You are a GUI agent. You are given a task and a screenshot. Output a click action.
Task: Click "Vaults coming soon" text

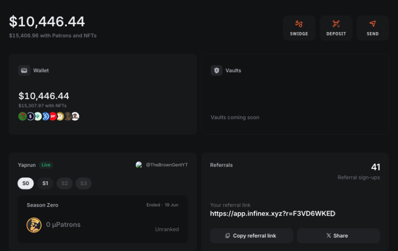tap(235, 117)
